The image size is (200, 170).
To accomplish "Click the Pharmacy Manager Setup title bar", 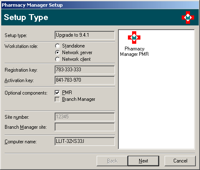I will [100, 5].
